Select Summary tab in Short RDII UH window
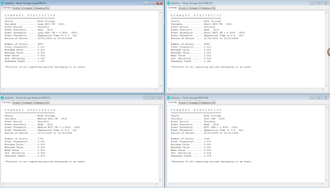The height and width of the screenshot is (188, 330). click(173, 8)
